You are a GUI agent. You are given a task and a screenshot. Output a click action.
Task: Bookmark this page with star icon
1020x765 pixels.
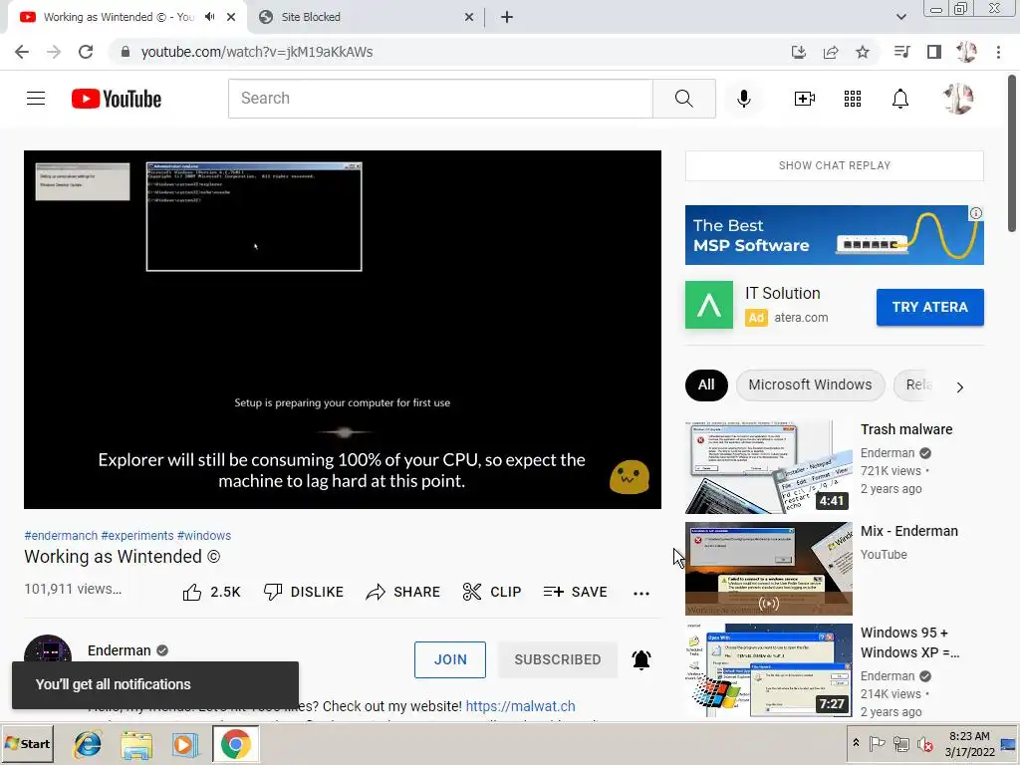pyautogui.click(x=863, y=52)
